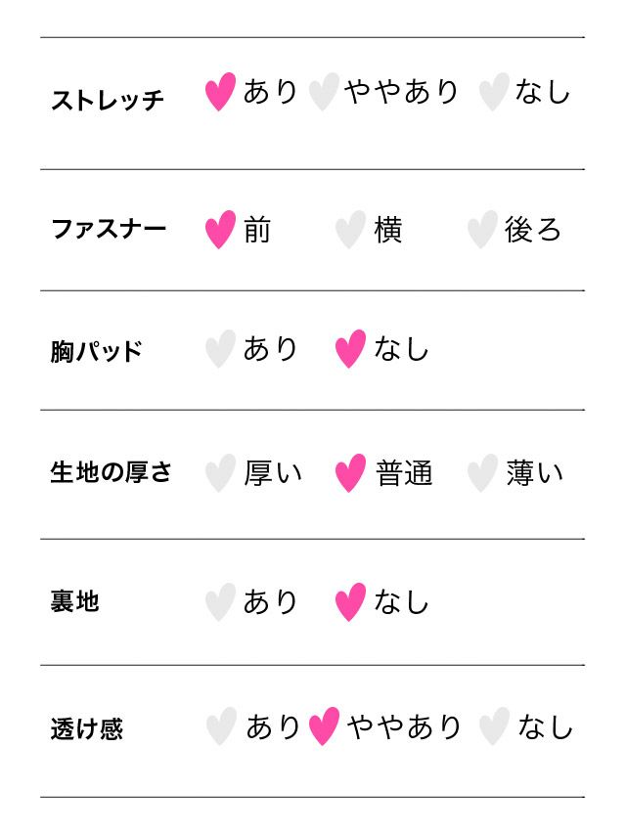The image size is (626, 835).
Task: Click the gray heart next to 後ろ
Action: point(481,230)
